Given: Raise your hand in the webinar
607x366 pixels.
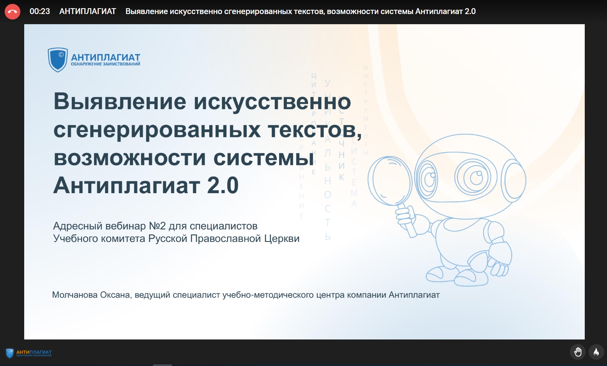Looking at the screenshot, I should (578, 352).
